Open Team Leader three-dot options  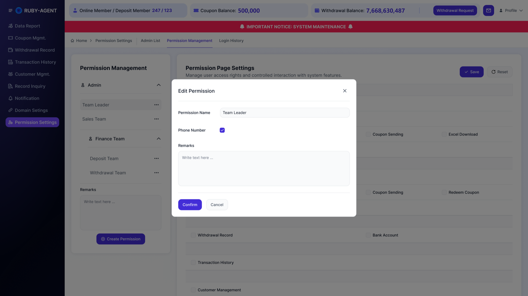pyautogui.click(x=156, y=105)
